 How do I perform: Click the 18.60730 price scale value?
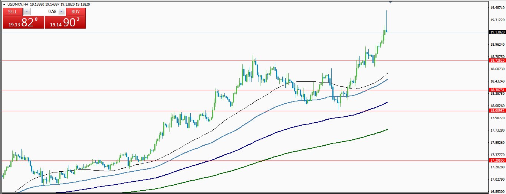click(497, 69)
